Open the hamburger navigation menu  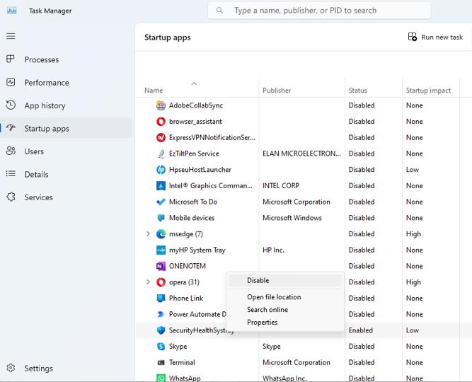tap(11, 36)
